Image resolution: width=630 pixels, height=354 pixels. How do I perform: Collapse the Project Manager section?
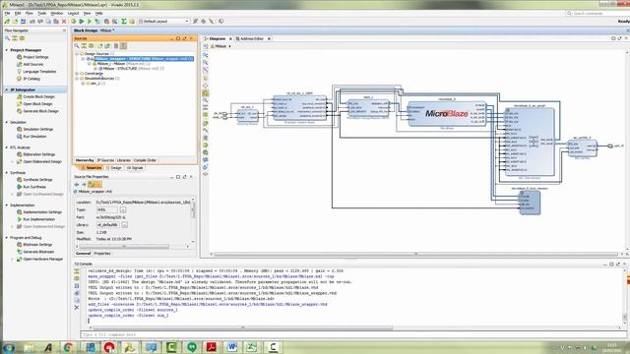click(7, 50)
